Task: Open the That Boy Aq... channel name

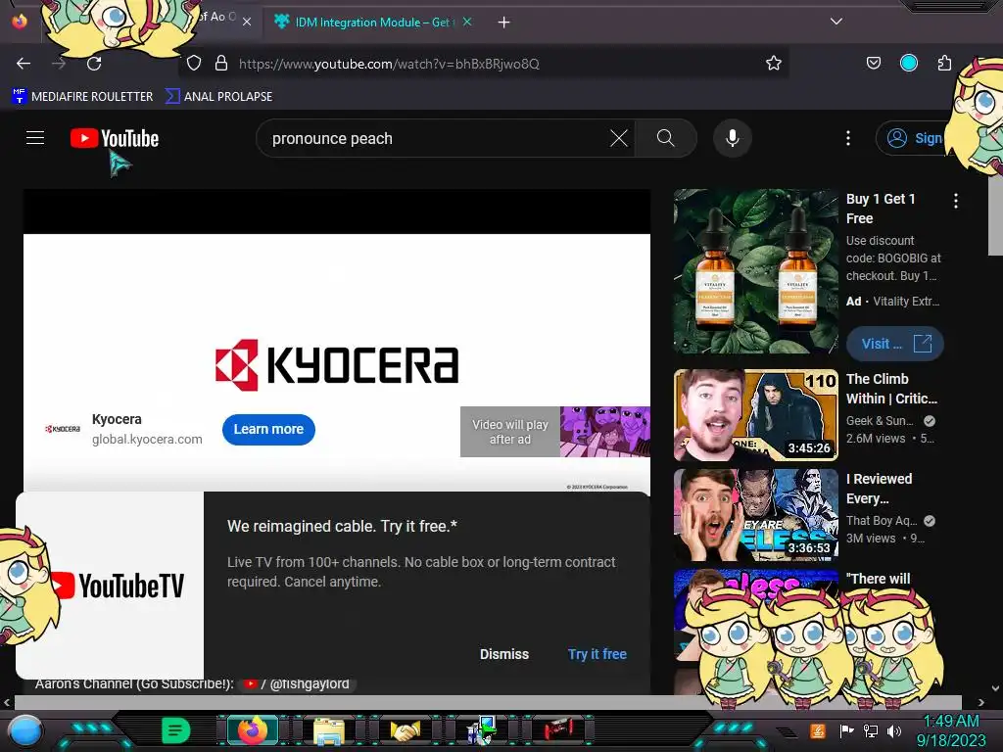Action: click(882, 521)
